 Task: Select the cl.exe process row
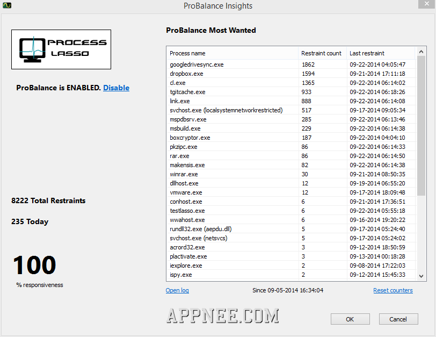tap(291, 83)
